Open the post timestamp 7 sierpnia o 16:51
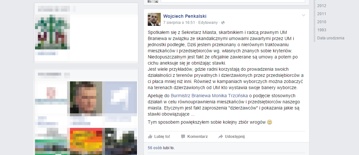 pos(179,23)
